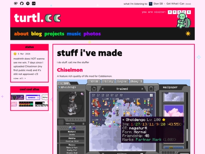Click the next-box arrow right of 'Trained'
The height and width of the screenshot is (154, 205).
pos(142,89)
